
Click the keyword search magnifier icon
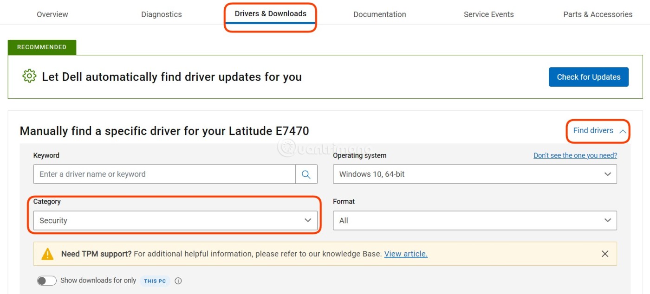point(306,174)
